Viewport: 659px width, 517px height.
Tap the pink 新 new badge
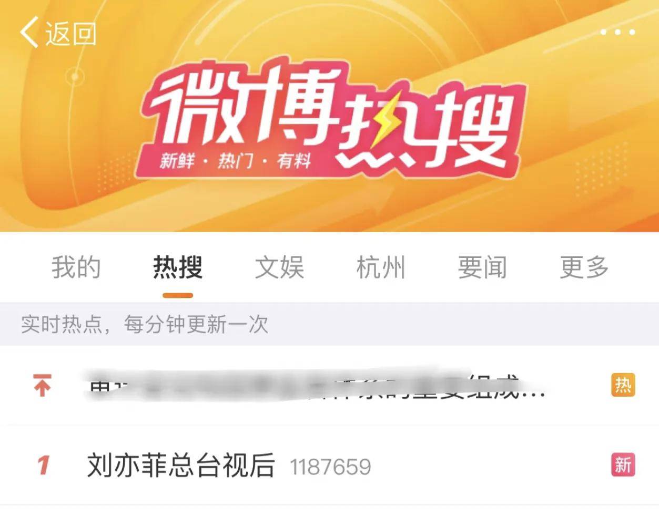623,465
